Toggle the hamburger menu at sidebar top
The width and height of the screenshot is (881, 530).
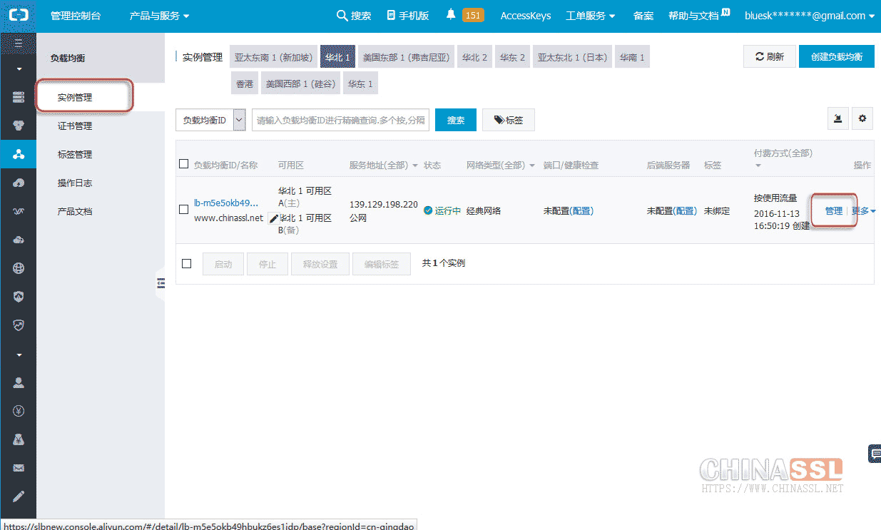click(x=19, y=44)
